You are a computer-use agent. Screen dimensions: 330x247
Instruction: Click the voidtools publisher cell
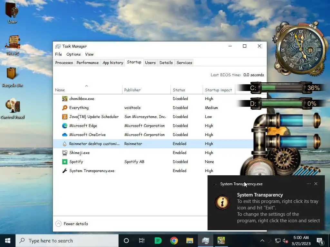132,107
